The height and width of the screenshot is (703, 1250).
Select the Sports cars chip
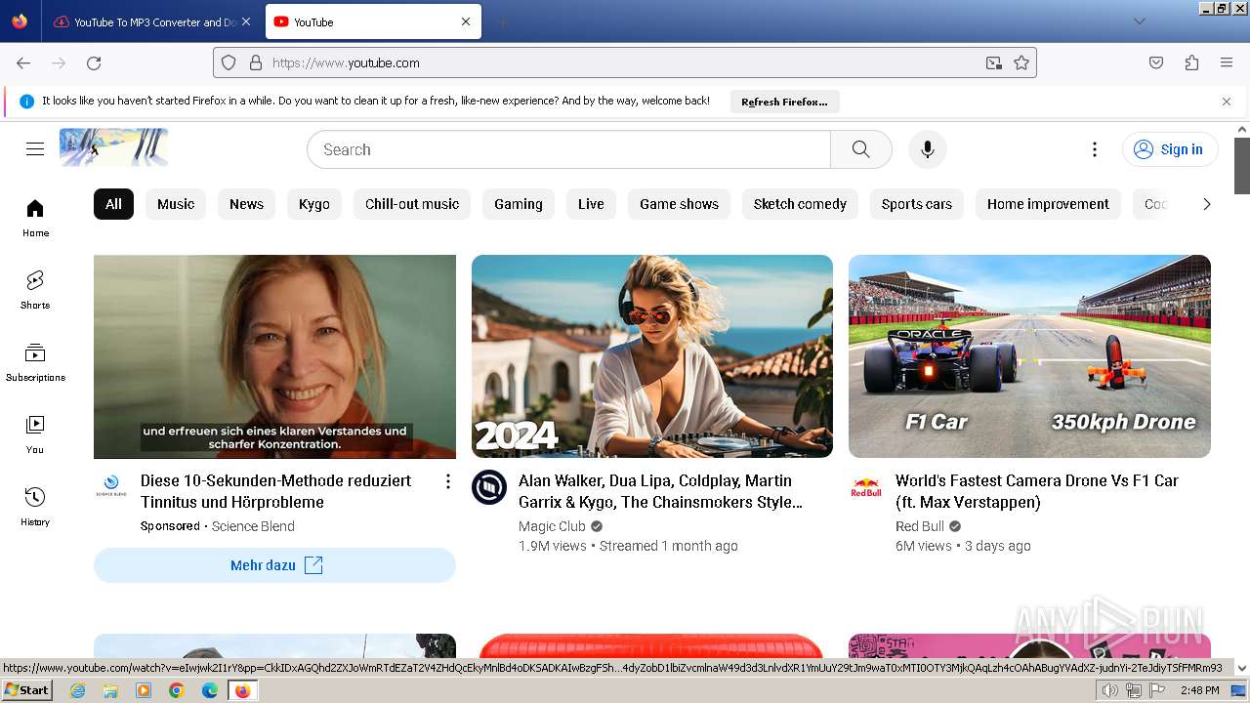pos(917,204)
